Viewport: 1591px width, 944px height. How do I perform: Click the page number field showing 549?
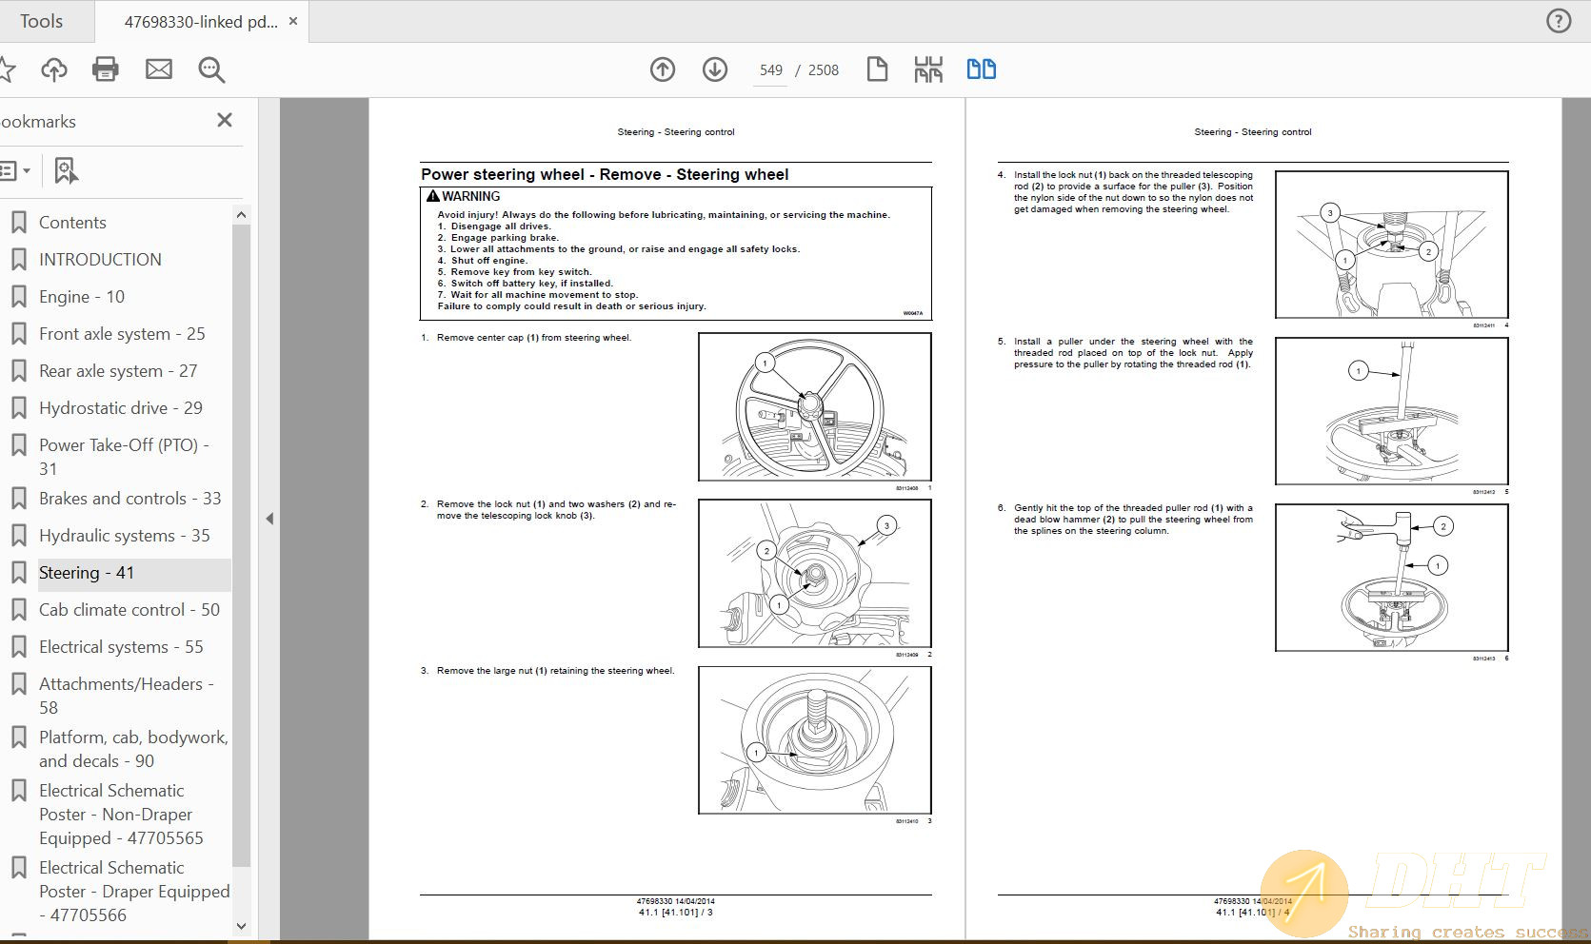tap(770, 70)
